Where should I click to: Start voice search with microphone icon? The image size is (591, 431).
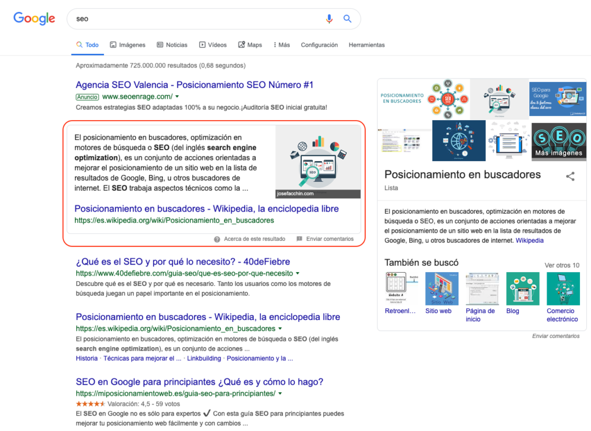pyautogui.click(x=329, y=19)
